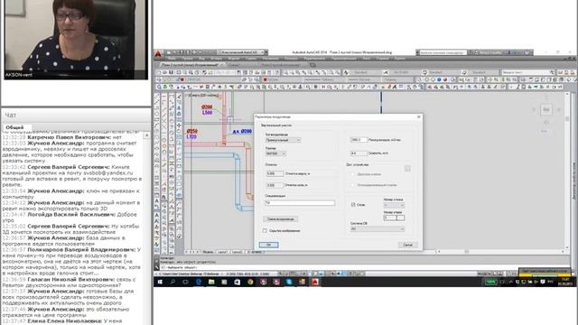Click Save icon in standard toolbar
Viewport: 578px width, 325px height.
[x=171, y=72]
